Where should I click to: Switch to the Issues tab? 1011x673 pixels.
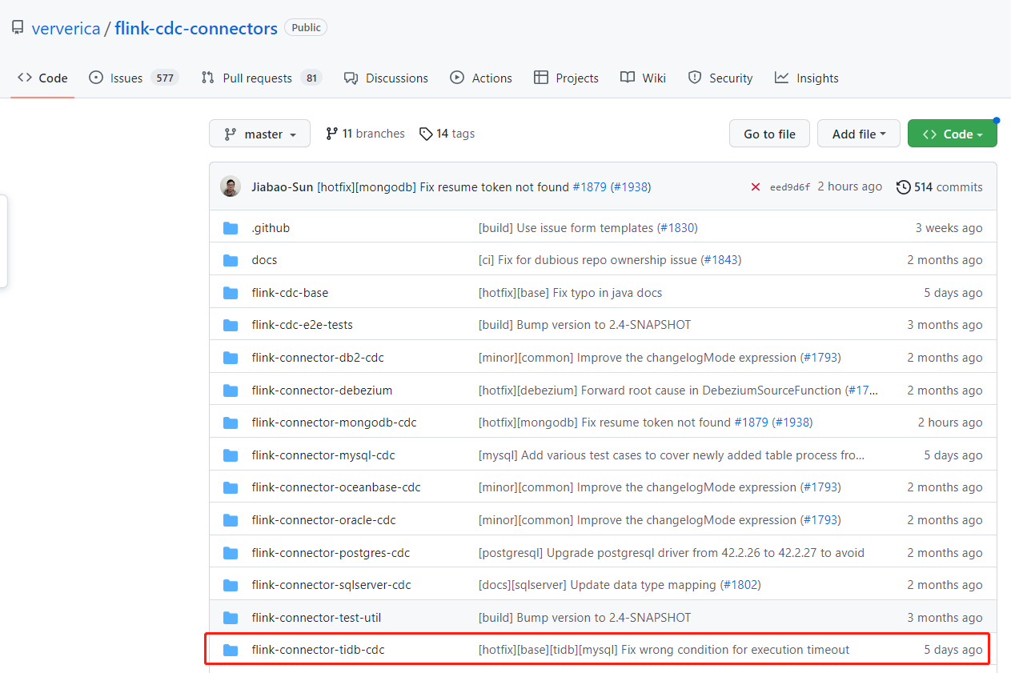click(126, 78)
